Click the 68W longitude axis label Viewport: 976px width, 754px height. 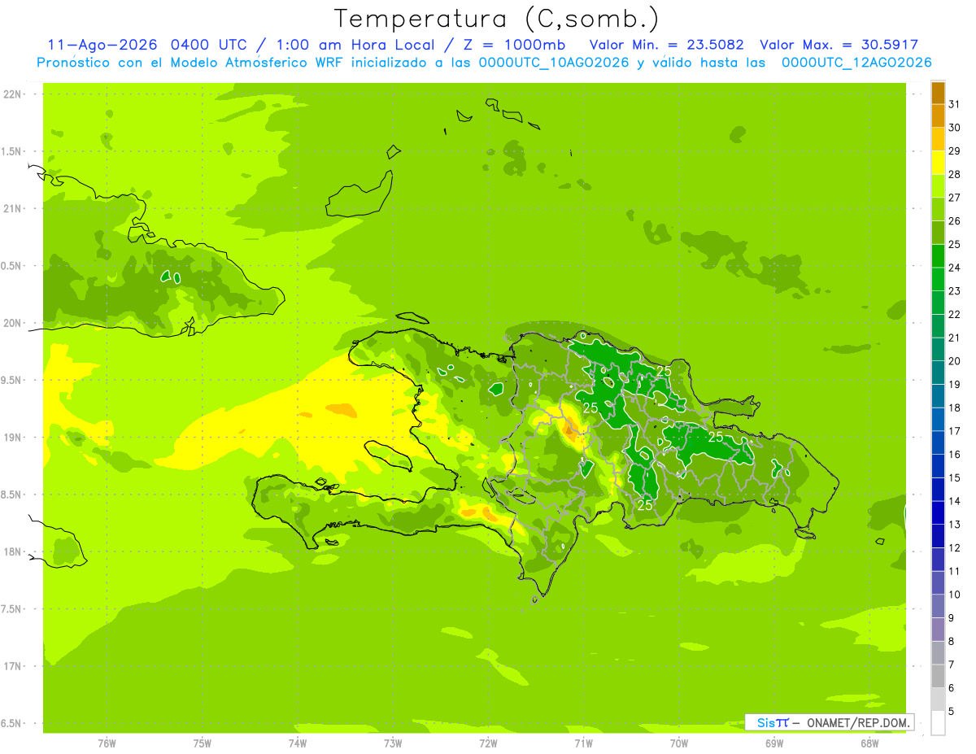869,743
